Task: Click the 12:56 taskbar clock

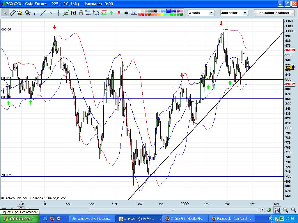Action: point(290,219)
